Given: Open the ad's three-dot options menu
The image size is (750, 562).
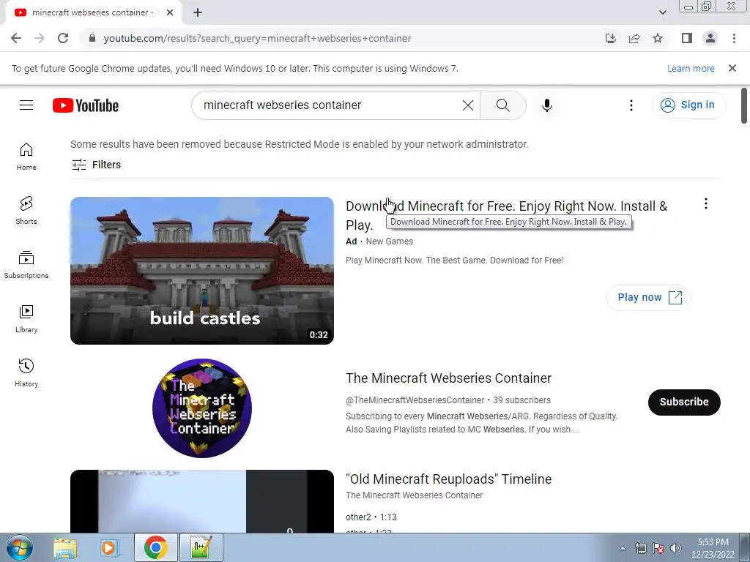Looking at the screenshot, I should coord(705,203).
